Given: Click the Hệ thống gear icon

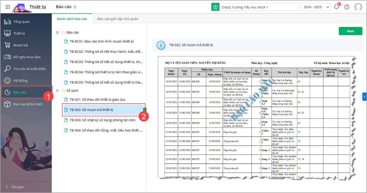Looking at the screenshot, I should coord(7,80).
